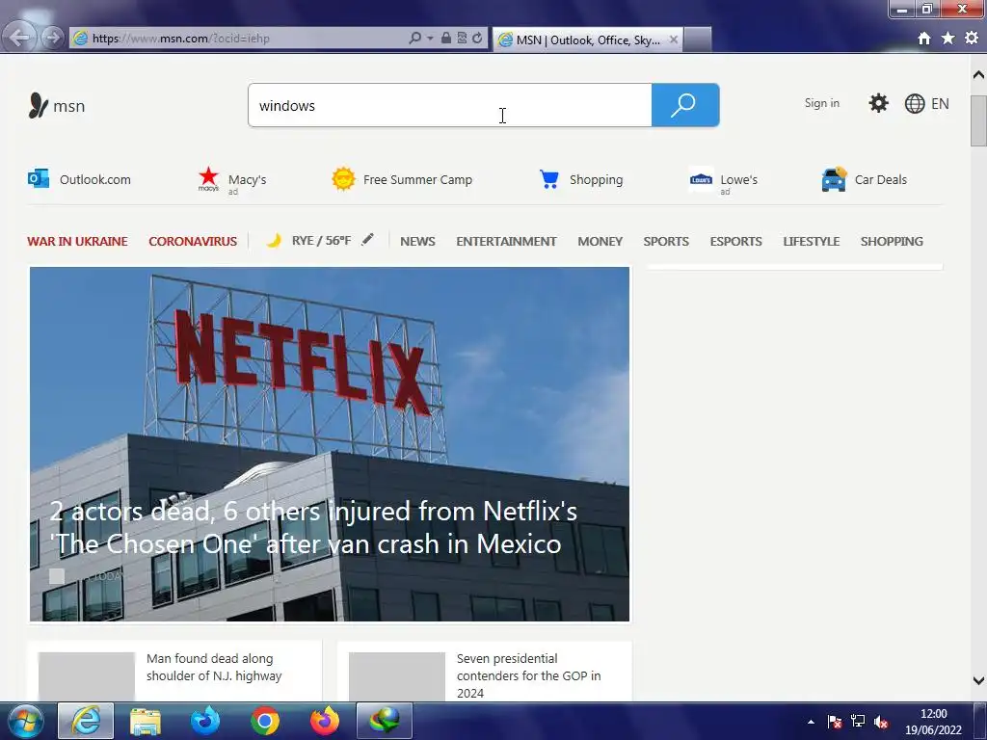The width and height of the screenshot is (987, 740).
Task: Open the address bar autocomplete dropdown arrow
Action: click(x=430, y=38)
